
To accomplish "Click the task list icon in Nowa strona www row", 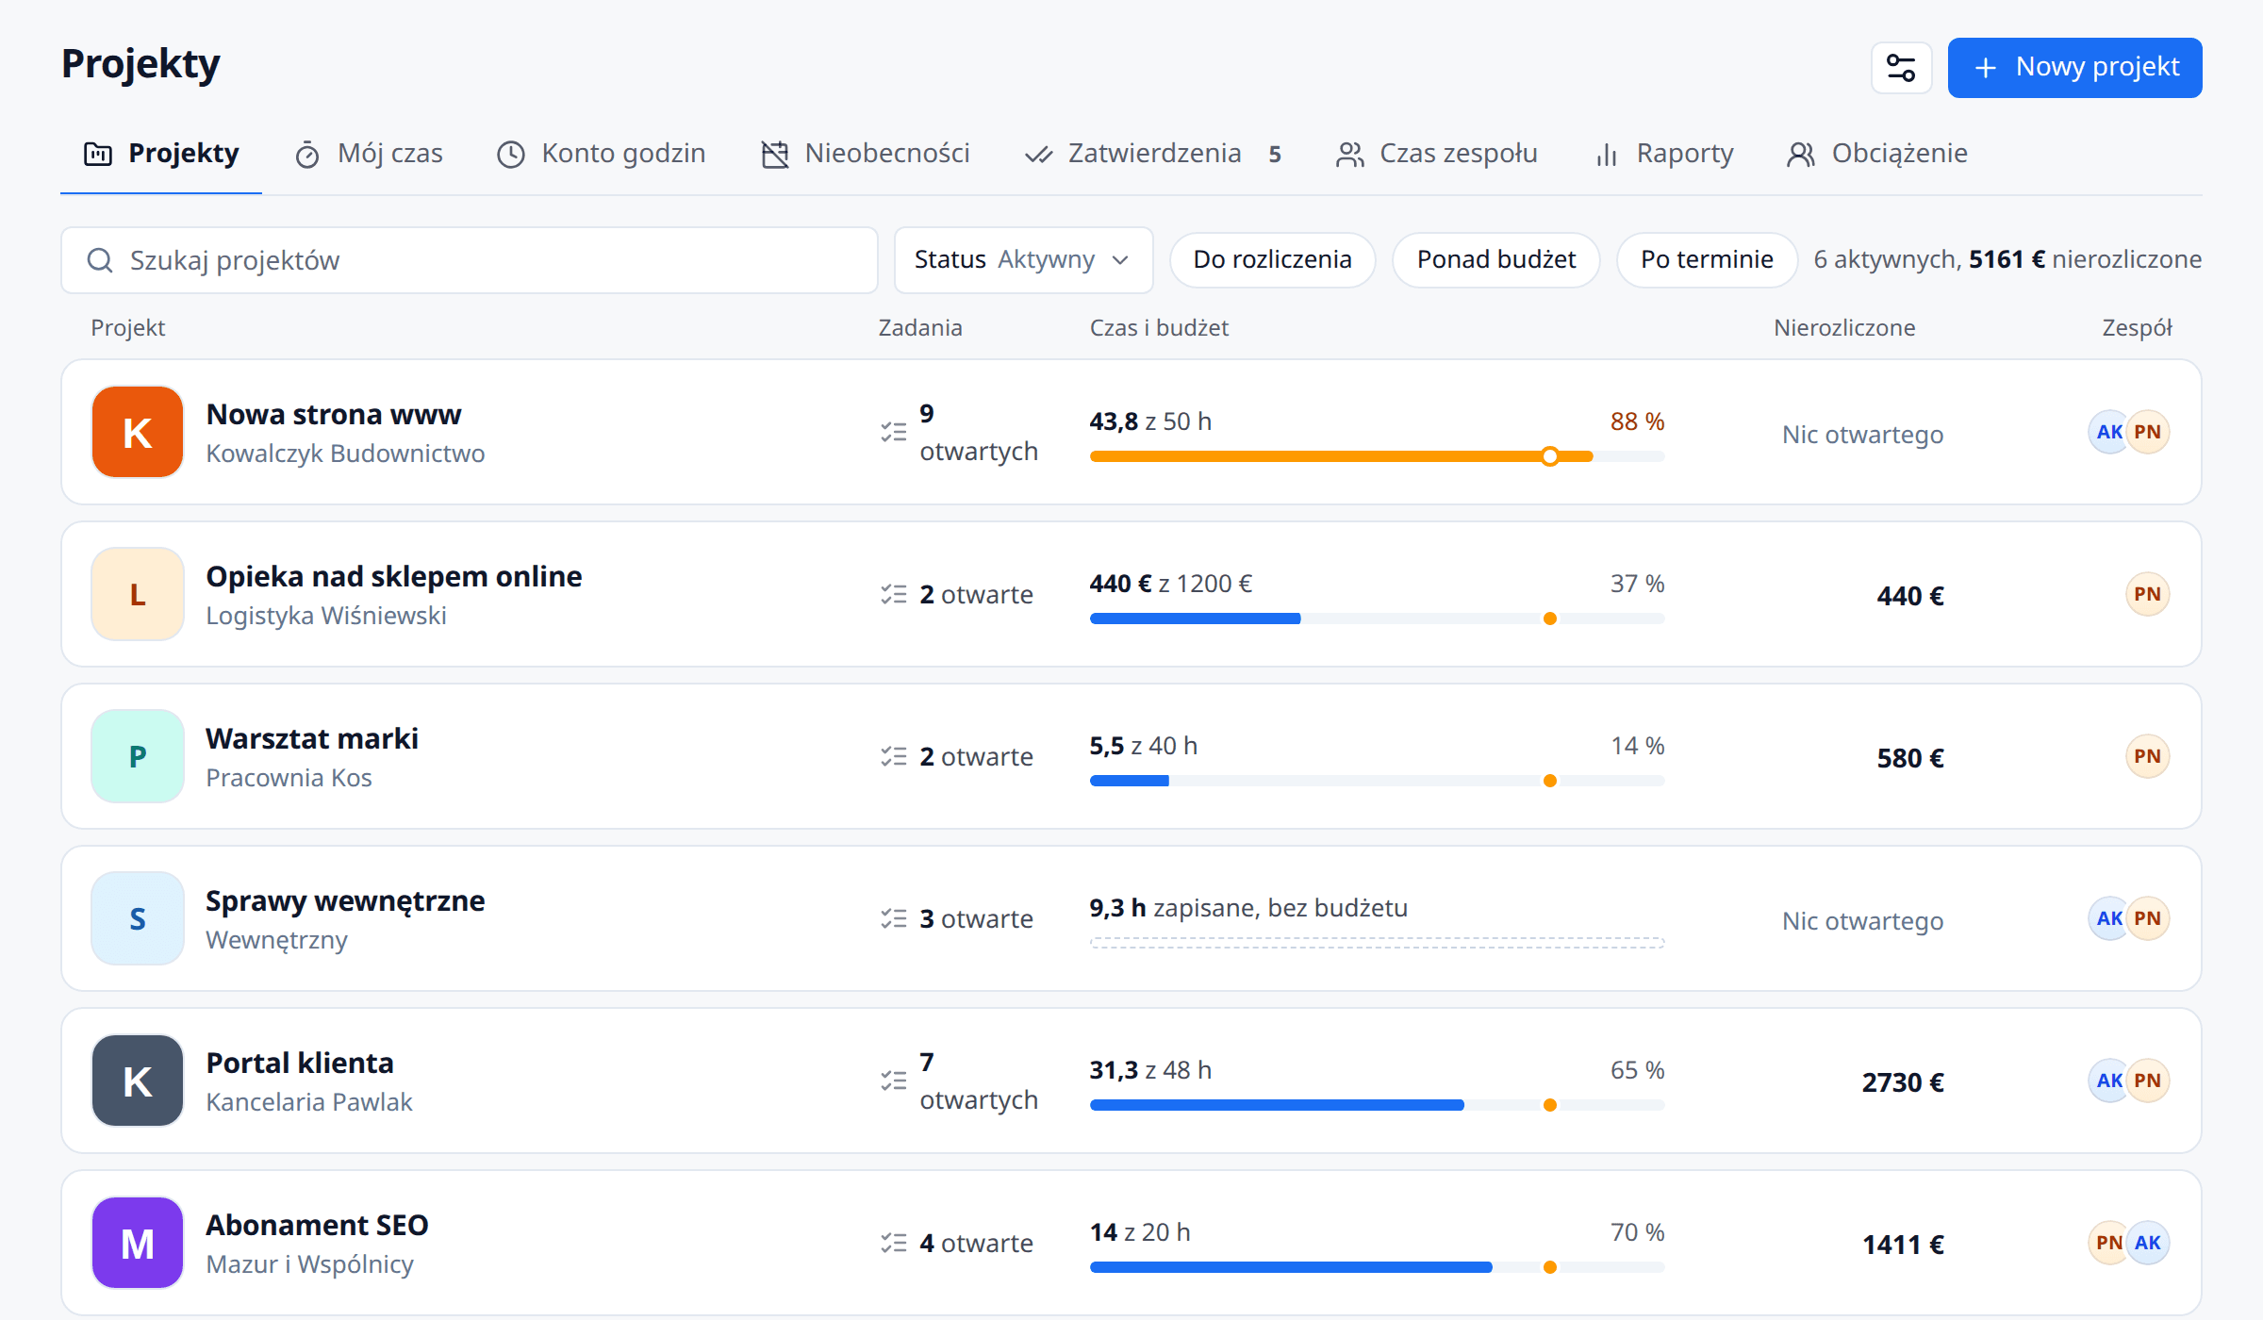I will tap(893, 432).
